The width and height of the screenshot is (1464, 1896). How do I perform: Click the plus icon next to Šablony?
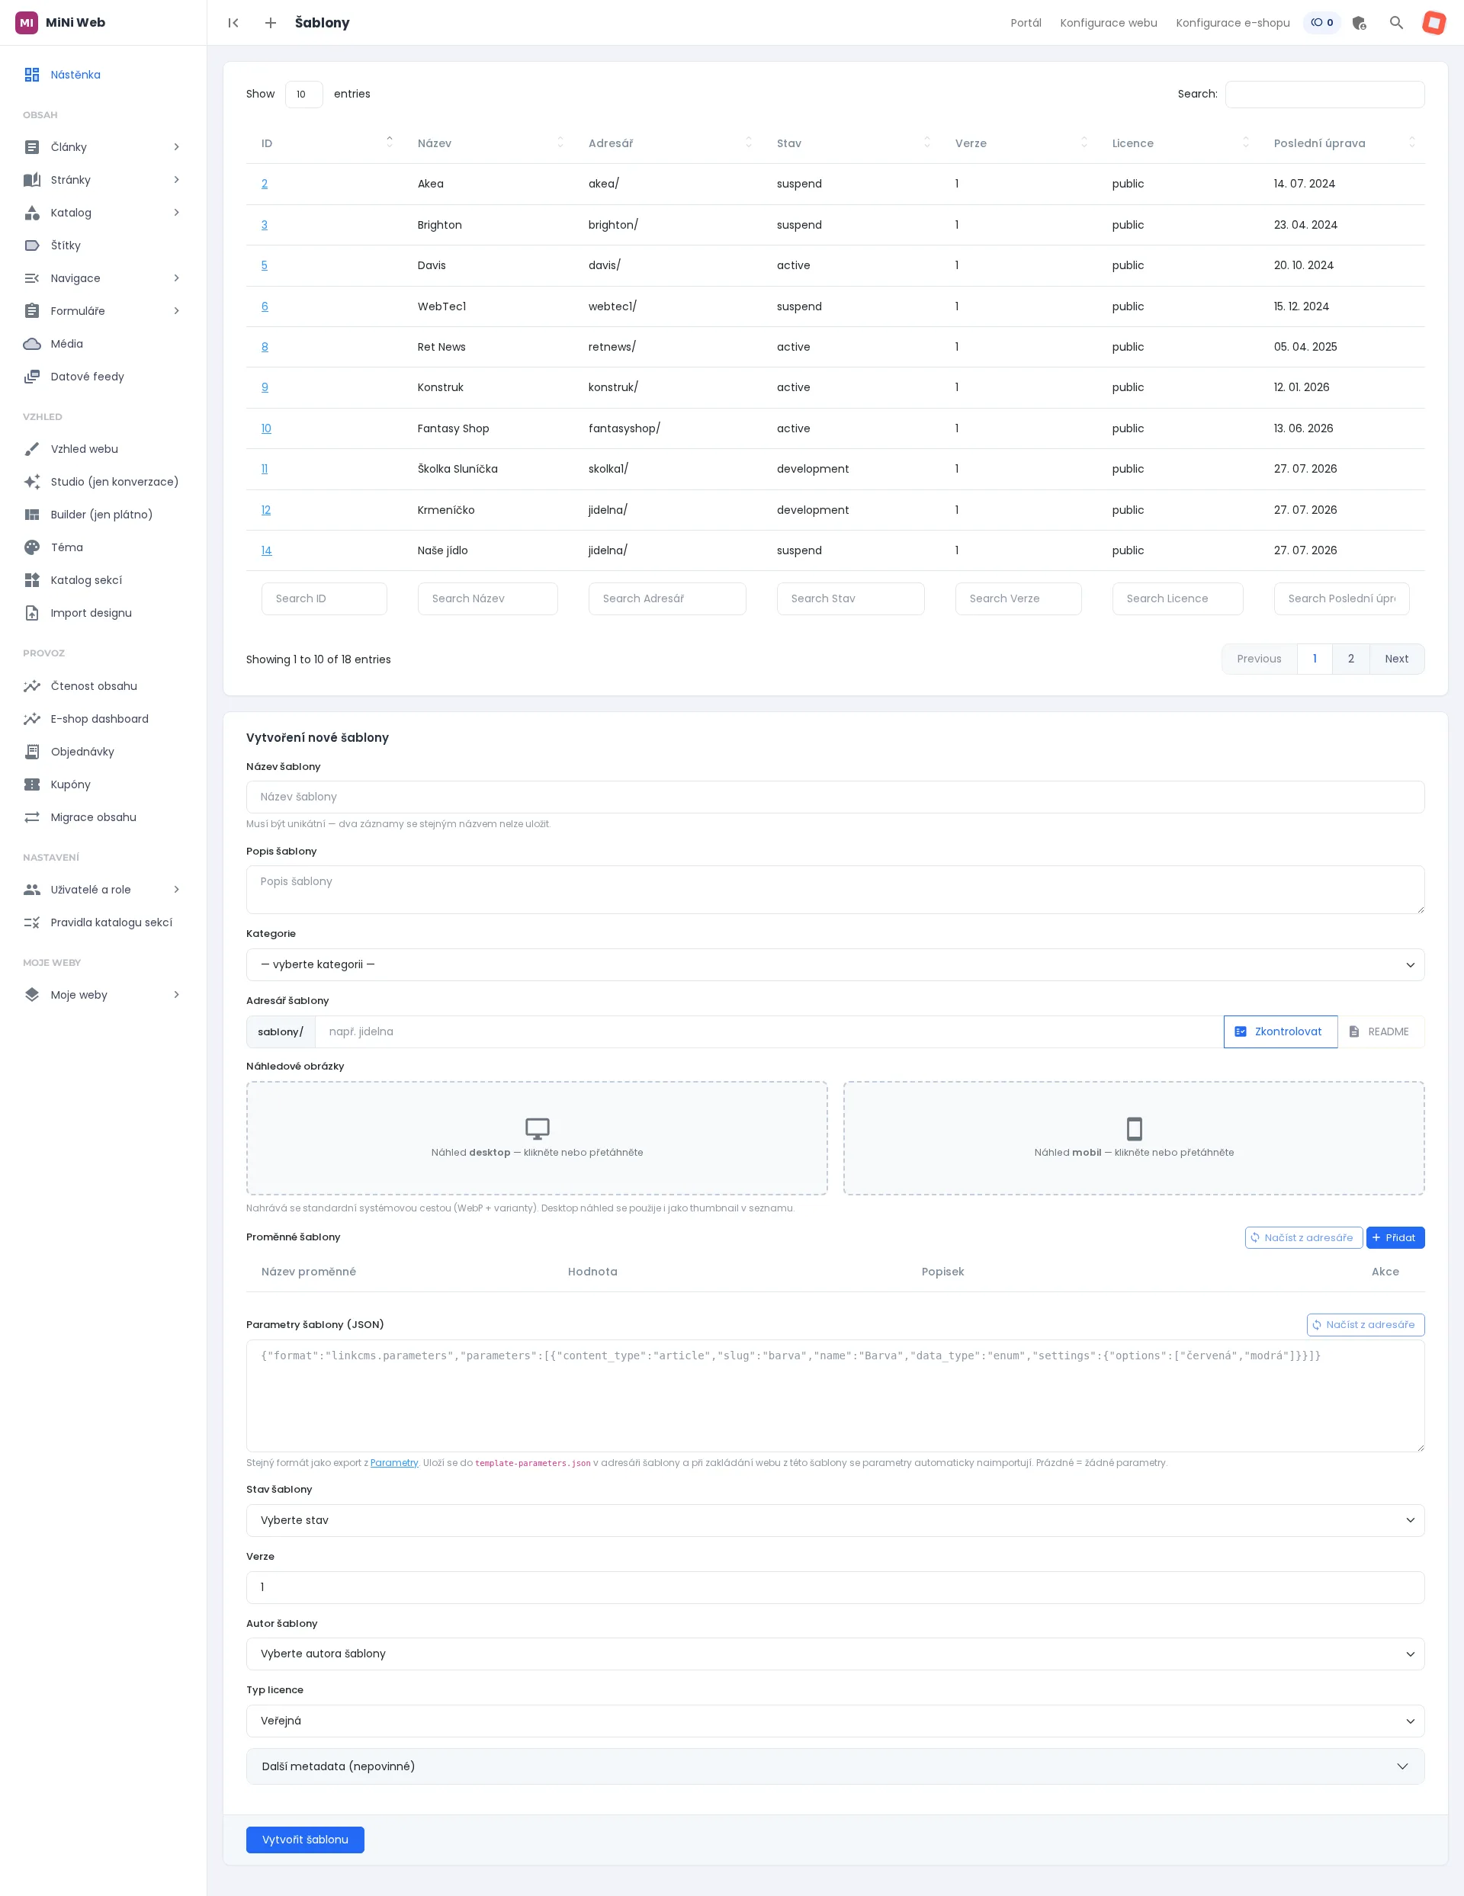point(270,23)
